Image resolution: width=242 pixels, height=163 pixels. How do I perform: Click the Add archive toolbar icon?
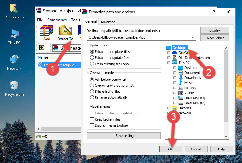pos(47,30)
